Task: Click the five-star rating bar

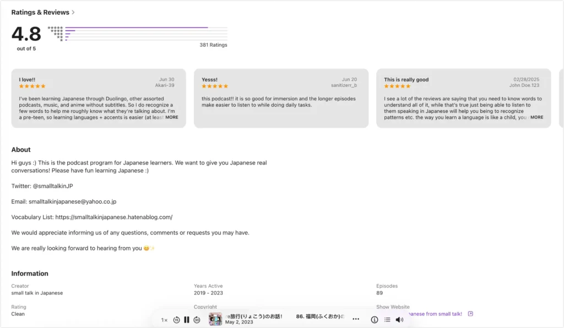Action: 146,28
